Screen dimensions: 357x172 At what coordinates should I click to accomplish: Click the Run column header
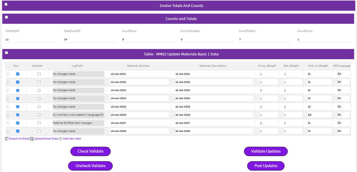[16, 66]
